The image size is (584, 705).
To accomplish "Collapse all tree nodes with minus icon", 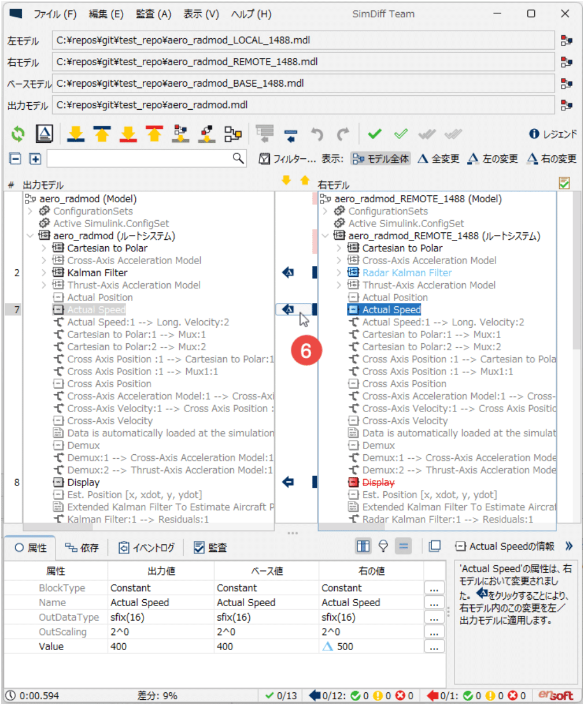I will pos(16,158).
